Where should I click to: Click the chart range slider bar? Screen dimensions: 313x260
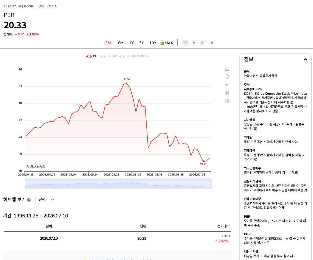coord(118,183)
